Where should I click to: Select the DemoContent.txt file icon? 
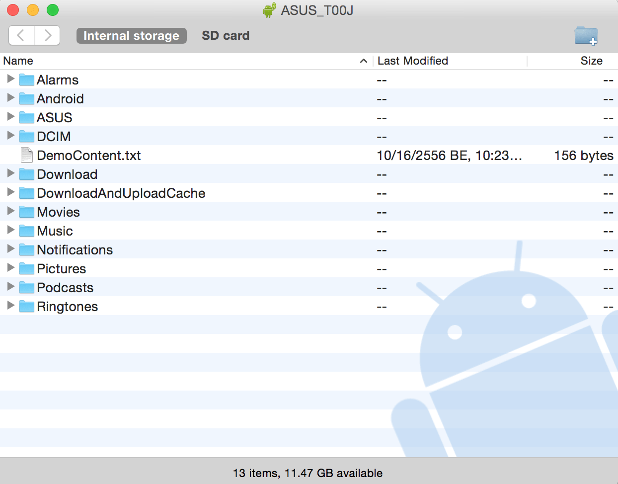click(x=27, y=155)
